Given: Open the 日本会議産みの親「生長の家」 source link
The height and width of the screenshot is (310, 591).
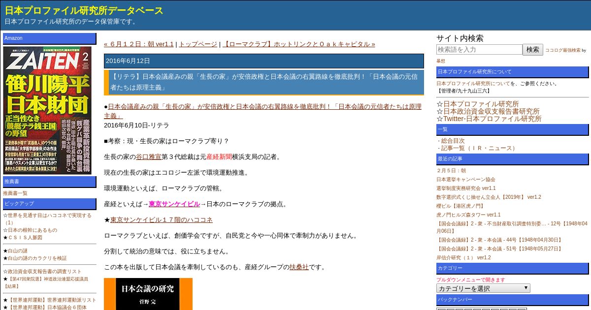Looking at the screenshot, I should (x=263, y=111).
